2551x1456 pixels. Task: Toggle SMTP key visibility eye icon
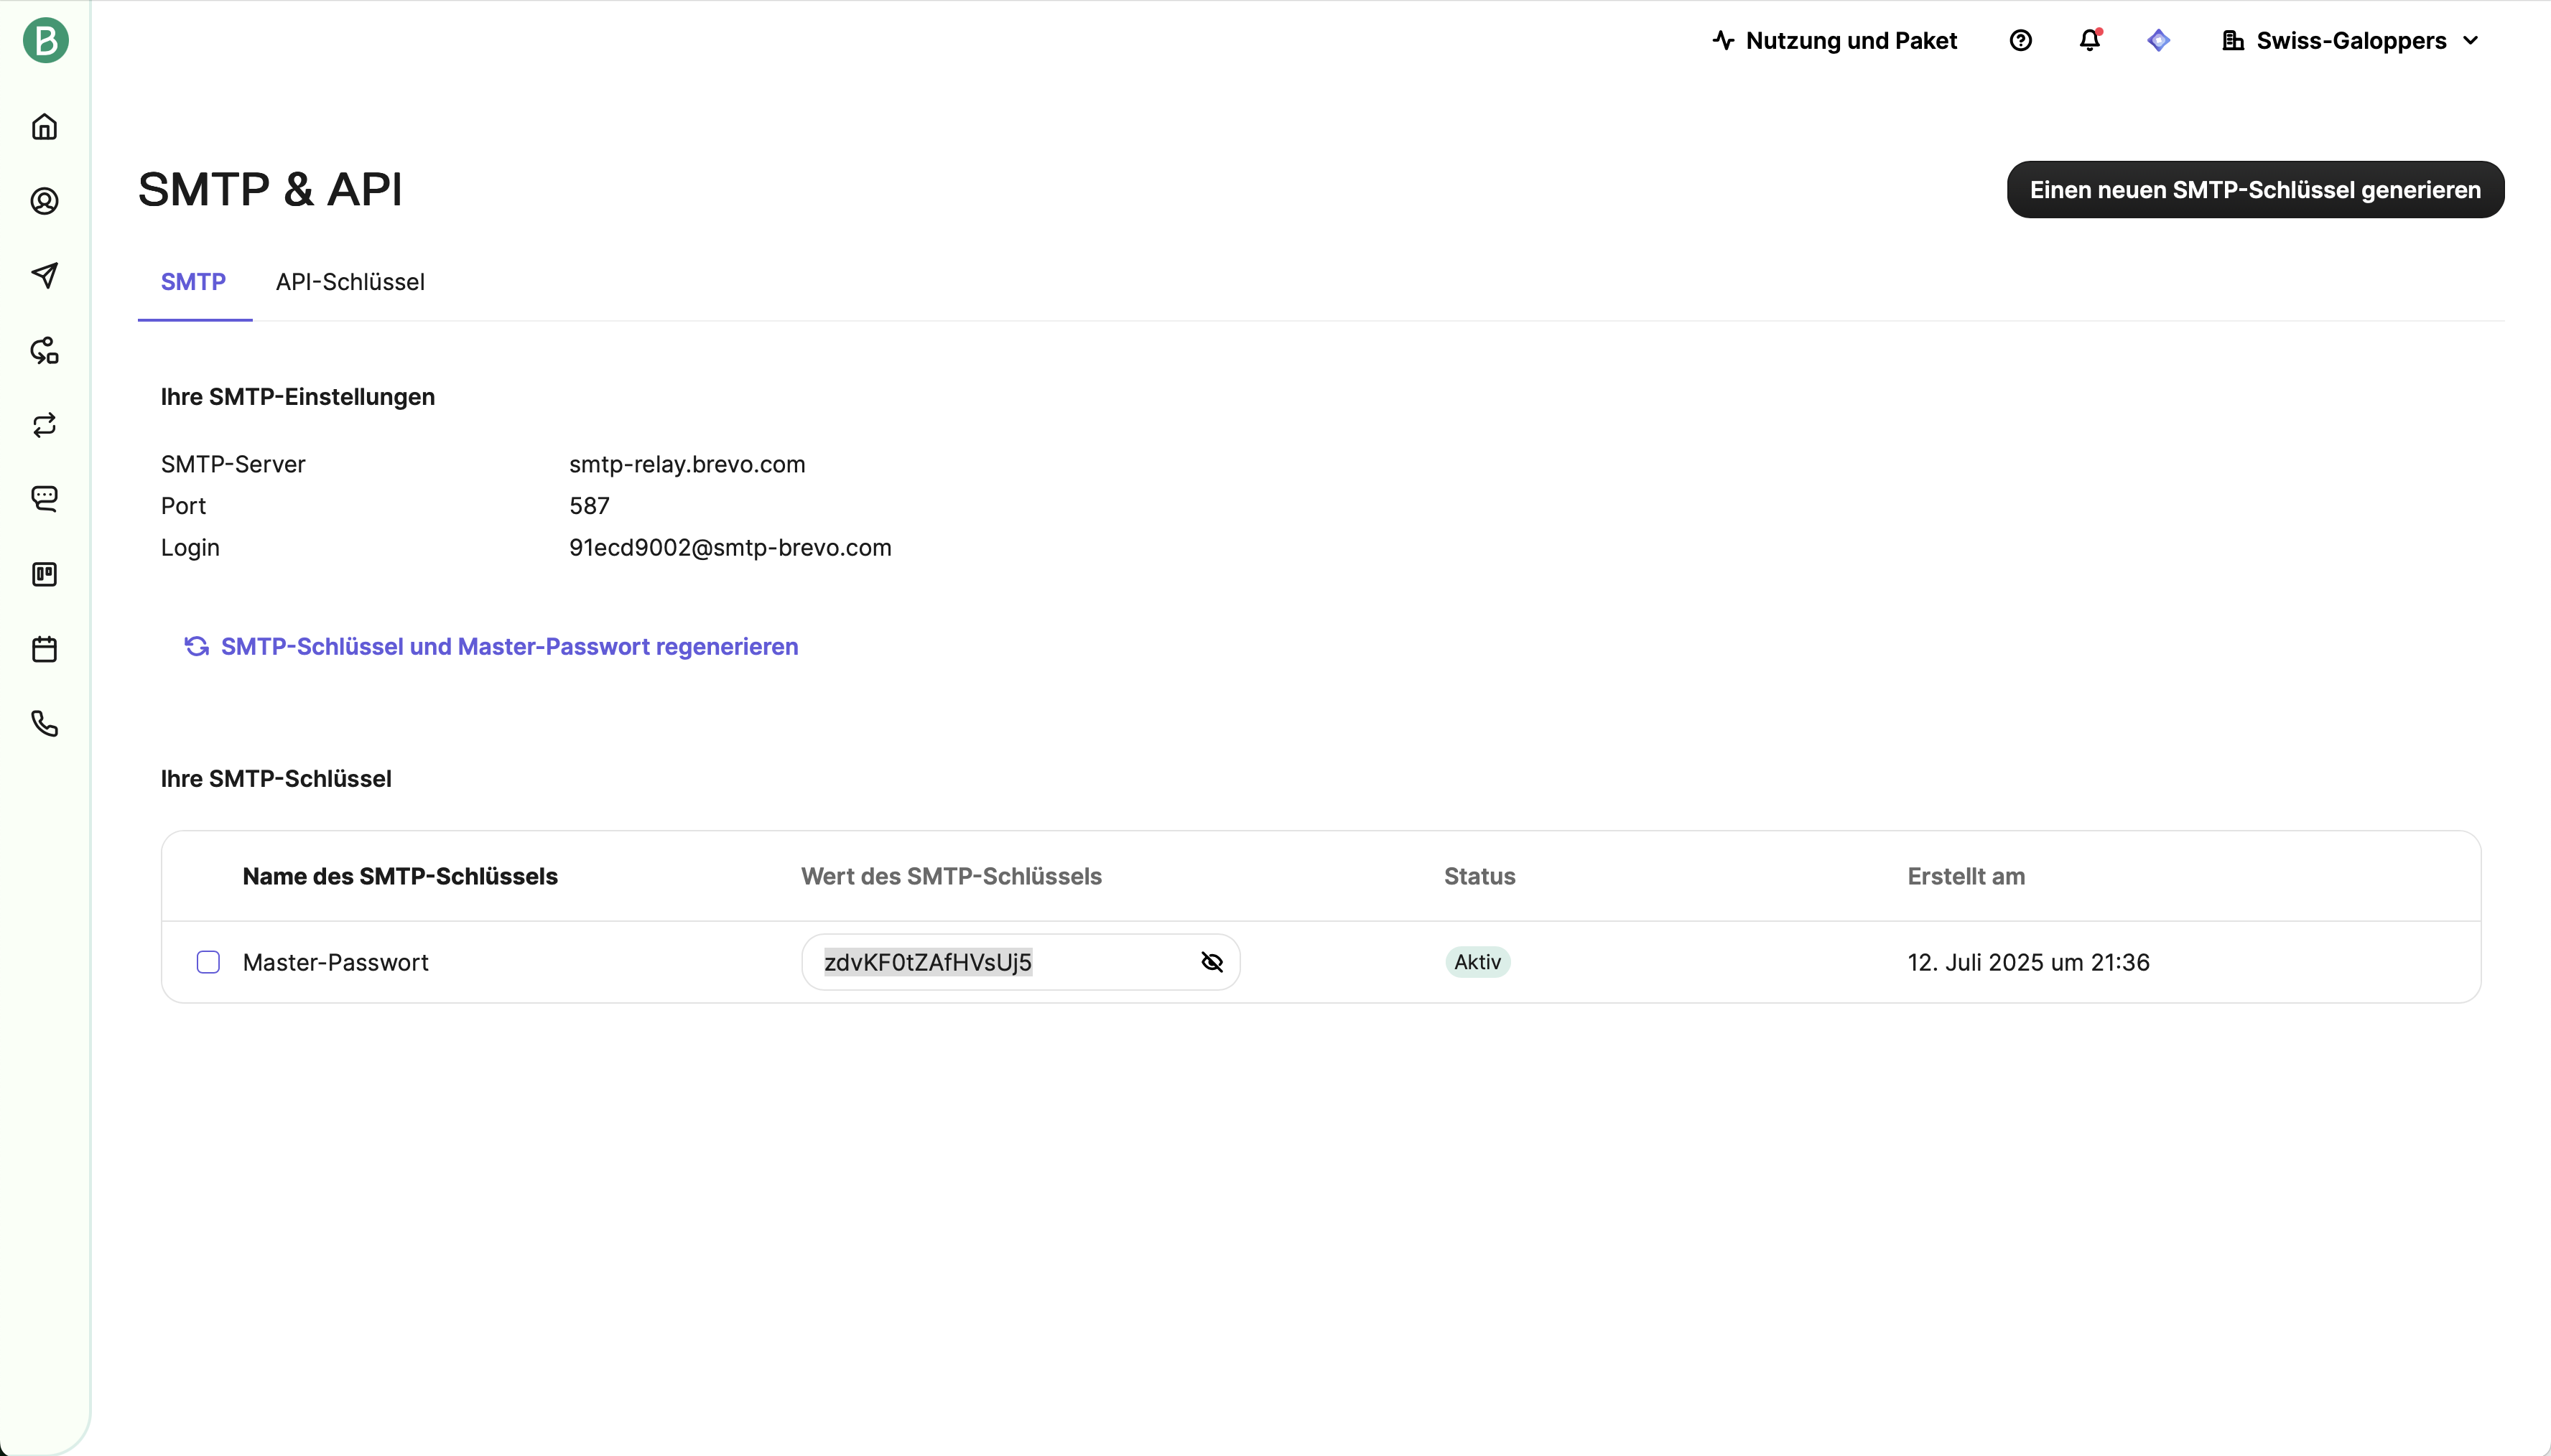point(1211,962)
